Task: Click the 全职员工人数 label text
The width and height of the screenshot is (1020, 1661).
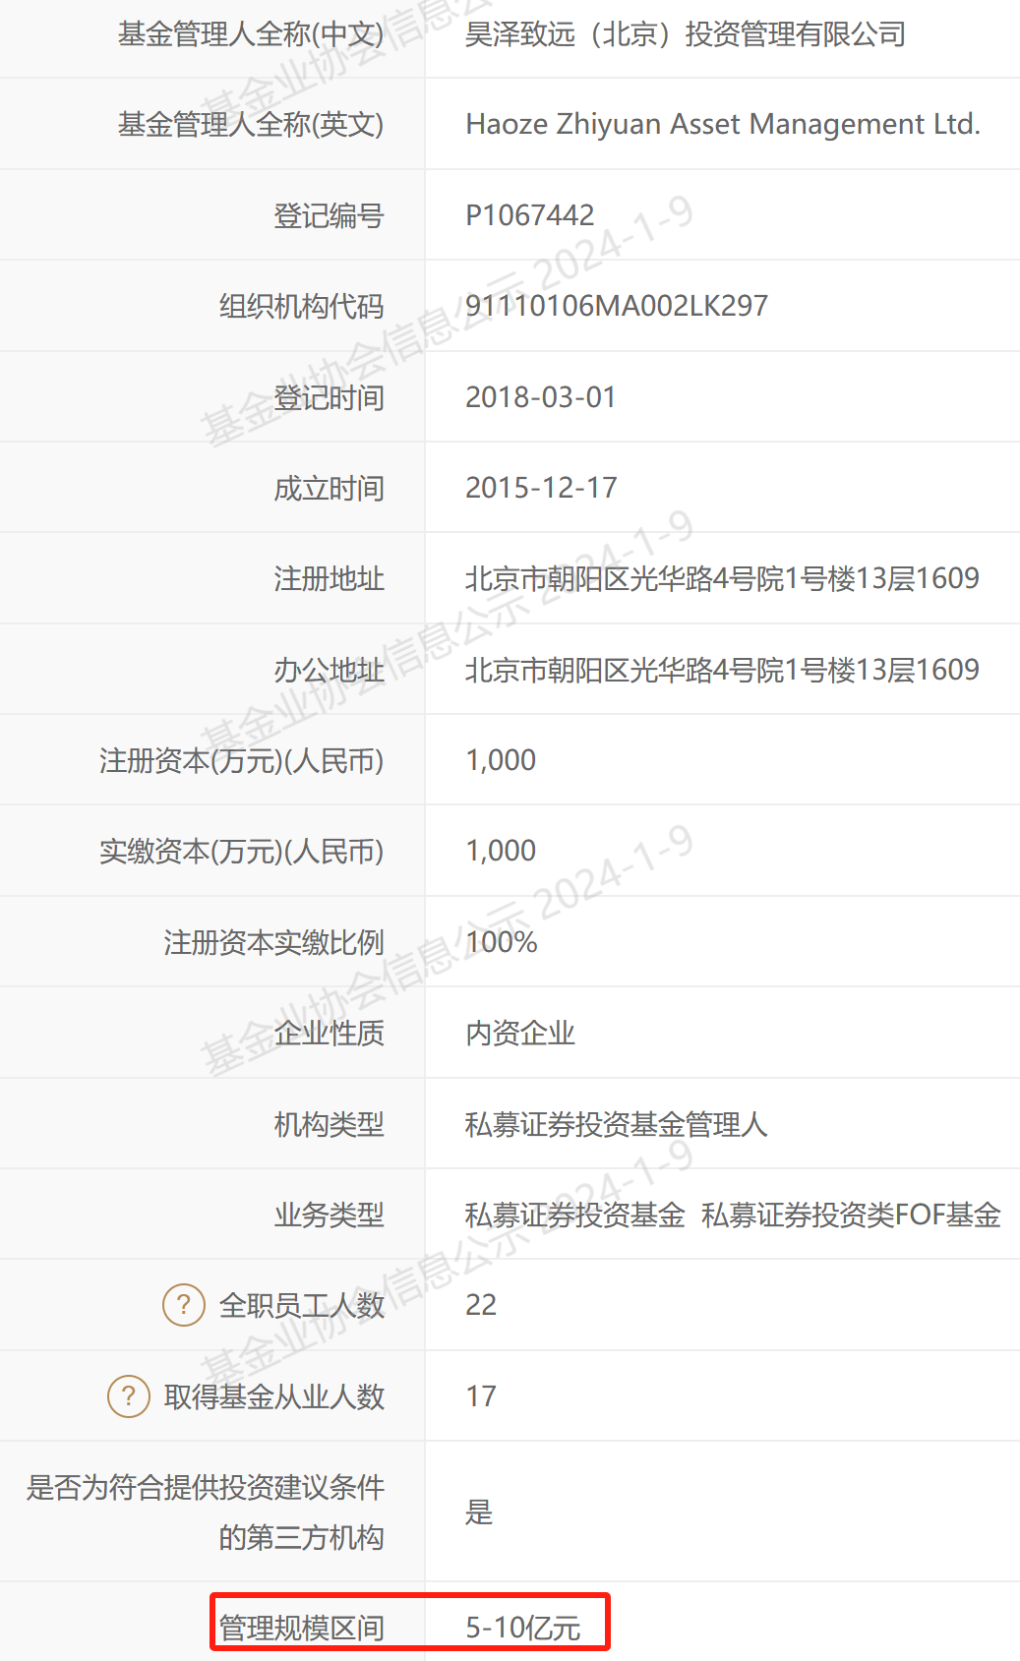Action: (301, 1306)
